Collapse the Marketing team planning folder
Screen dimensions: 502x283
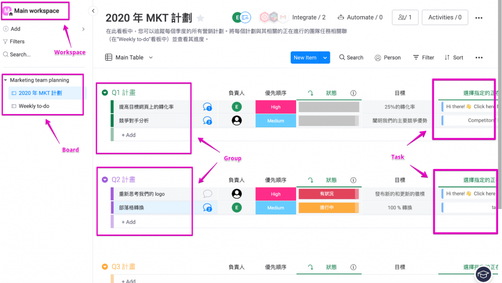point(5,80)
